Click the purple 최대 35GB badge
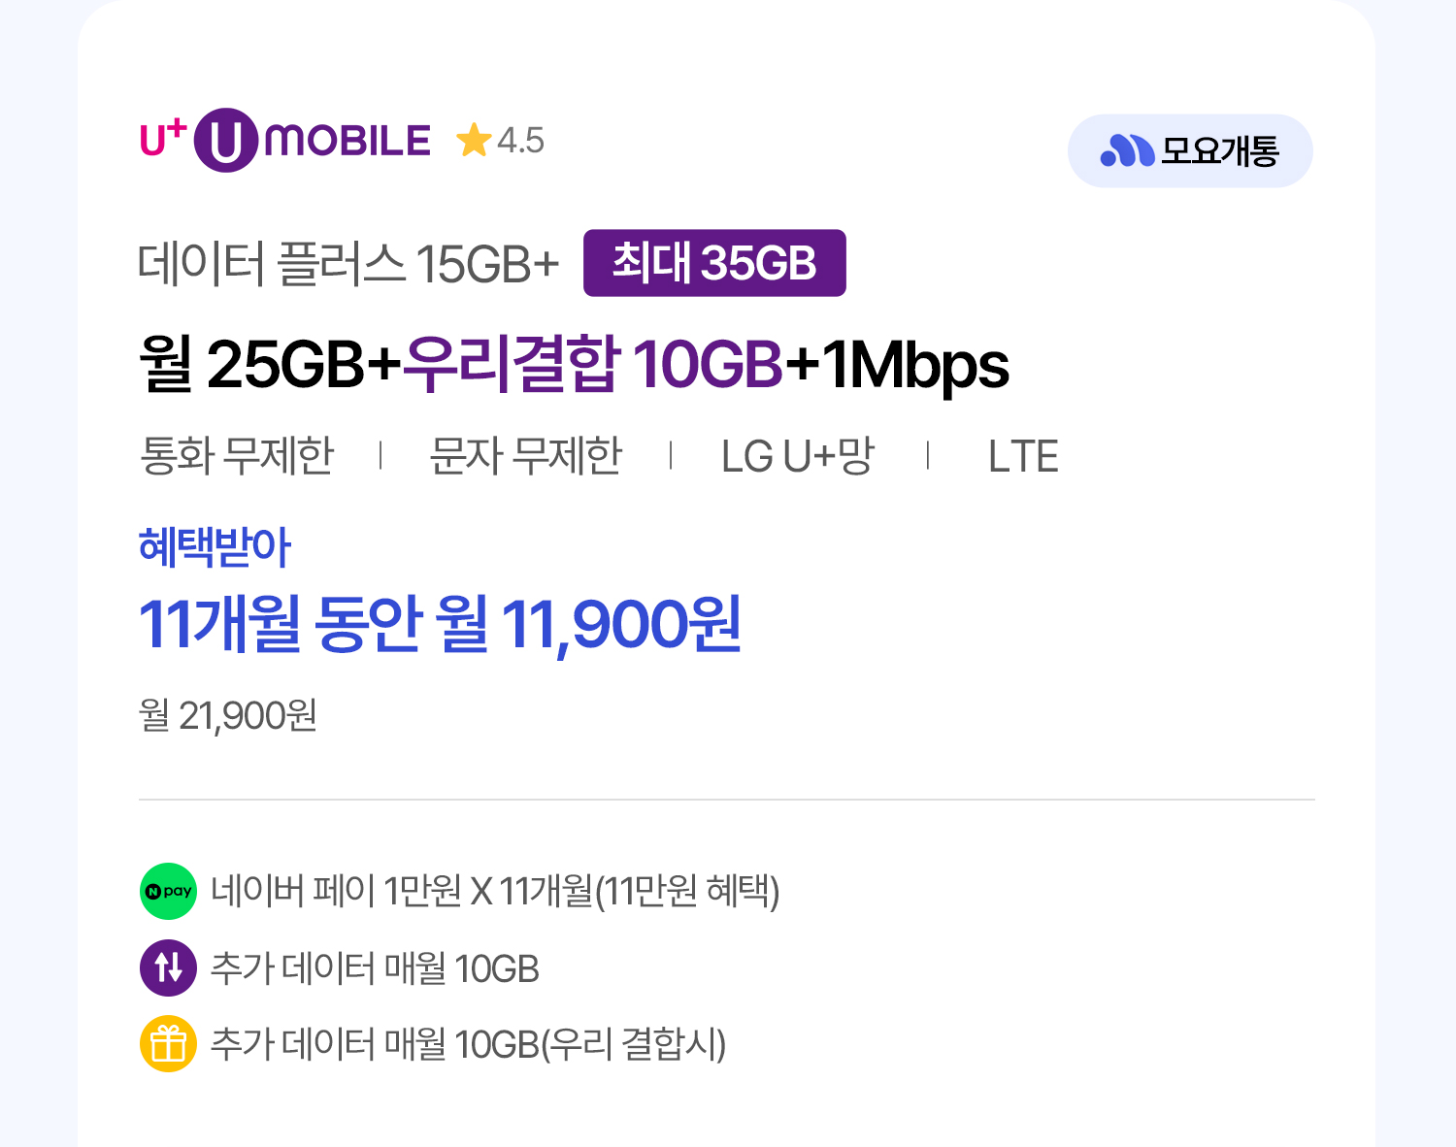Viewport: 1456px width, 1147px height. (x=714, y=263)
